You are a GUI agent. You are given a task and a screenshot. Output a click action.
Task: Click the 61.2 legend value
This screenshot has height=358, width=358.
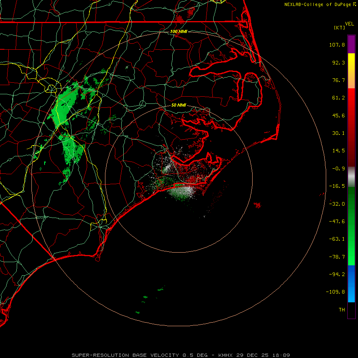tap(339, 98)
